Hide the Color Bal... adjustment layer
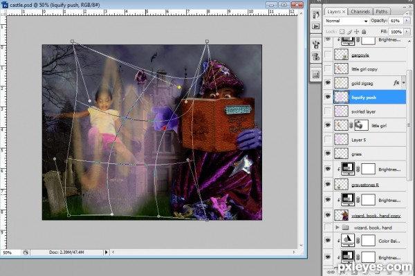 pos(328,240)
